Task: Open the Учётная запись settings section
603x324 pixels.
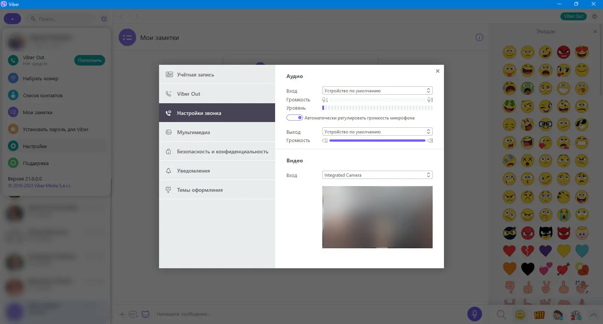Action: (217, 75)
